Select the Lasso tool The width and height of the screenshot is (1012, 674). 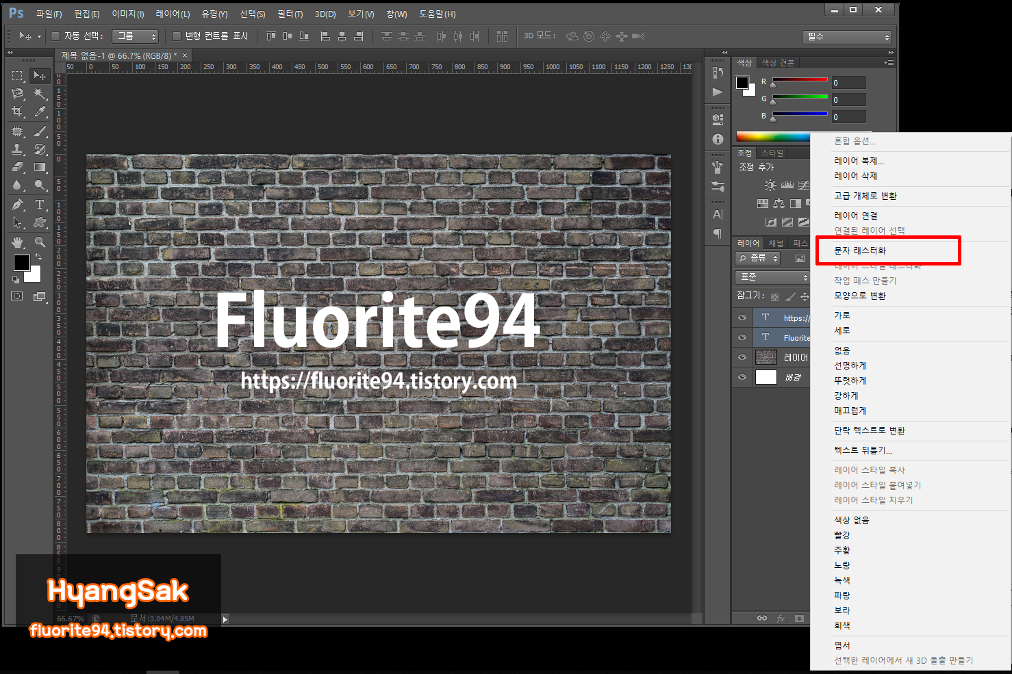pyautogui.click(x=18, y=94)
